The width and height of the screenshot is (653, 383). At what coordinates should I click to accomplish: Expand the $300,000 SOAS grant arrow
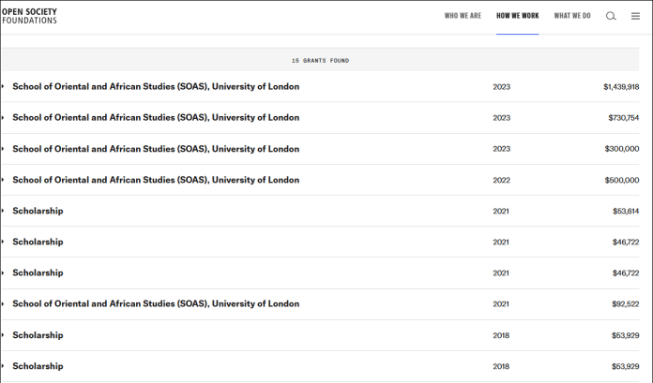pos(3,149)
